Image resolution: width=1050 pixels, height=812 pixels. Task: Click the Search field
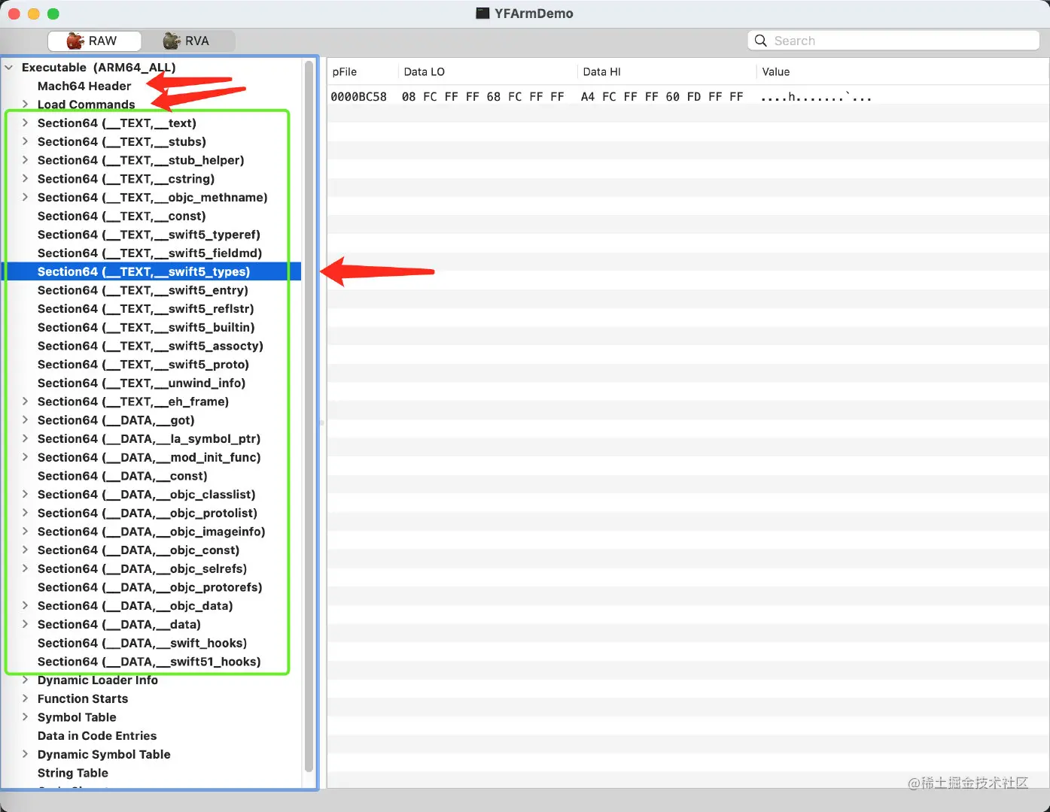point(893,41)
